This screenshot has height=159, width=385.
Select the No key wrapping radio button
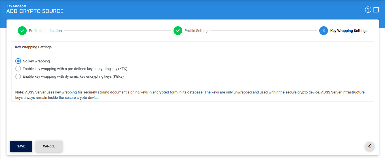tap(18, 61)
